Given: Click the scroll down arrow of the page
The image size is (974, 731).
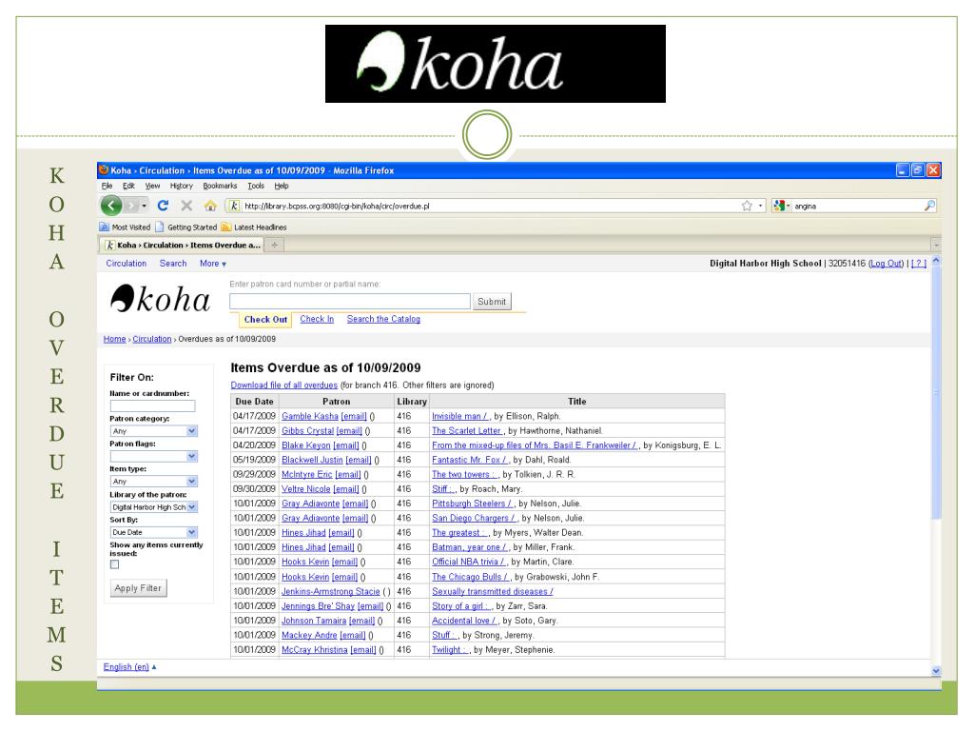Looking at the screenshot, I should point(936,671).
